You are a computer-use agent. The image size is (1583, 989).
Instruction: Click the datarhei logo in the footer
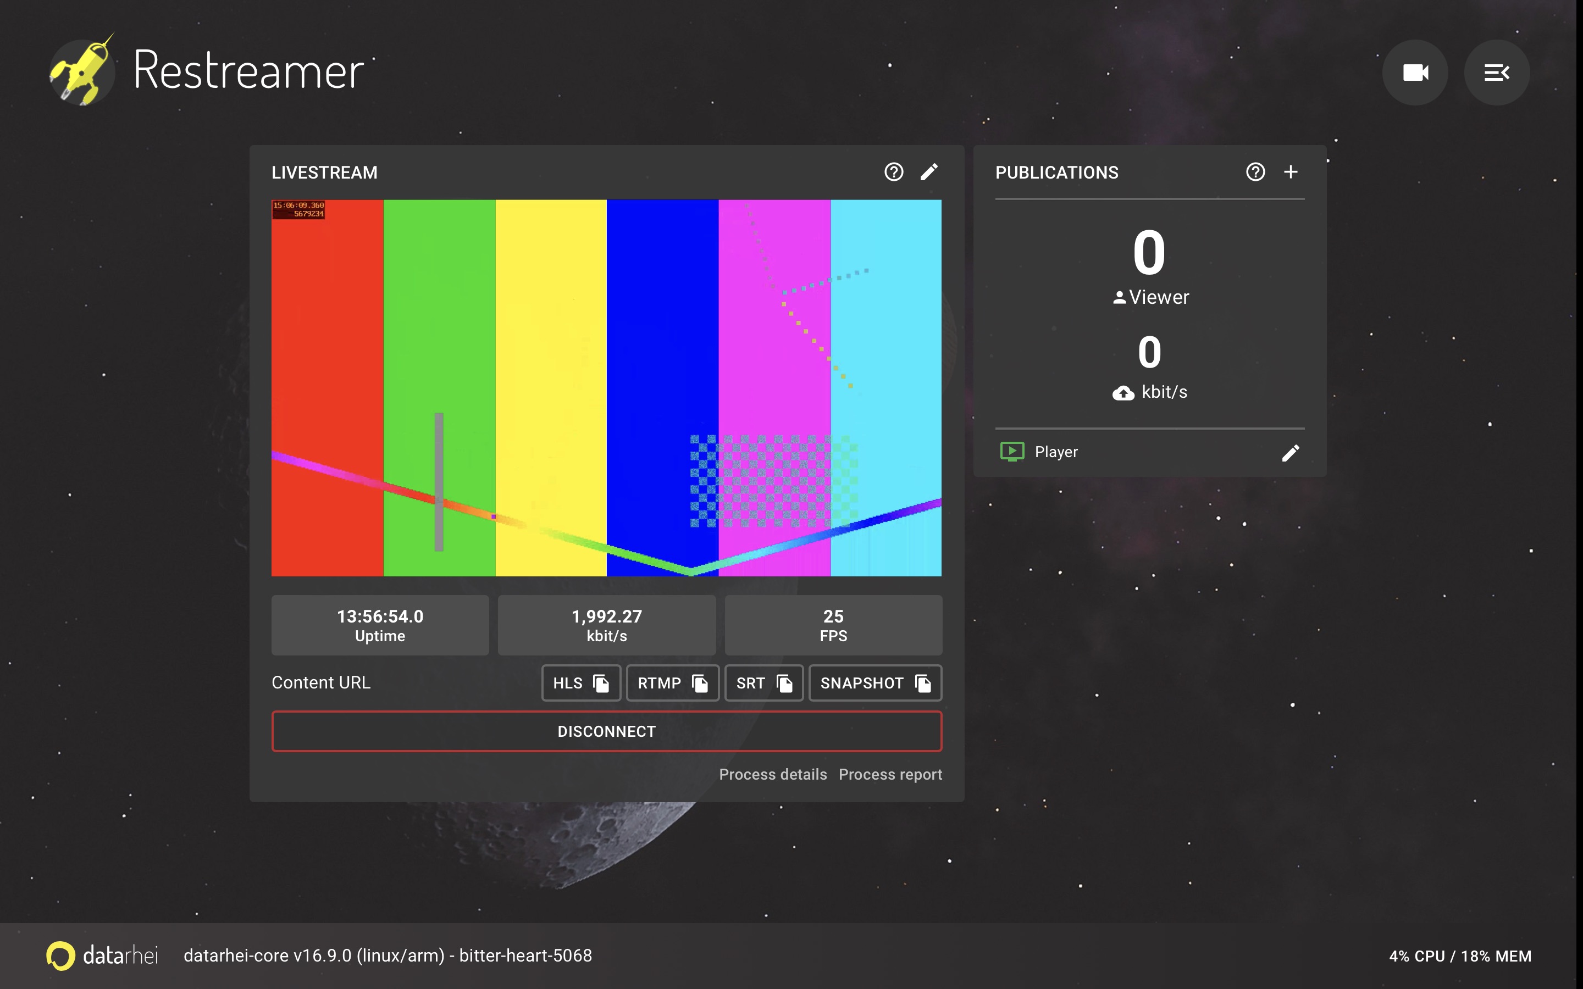pyautogui.click(x=61, y=955)
